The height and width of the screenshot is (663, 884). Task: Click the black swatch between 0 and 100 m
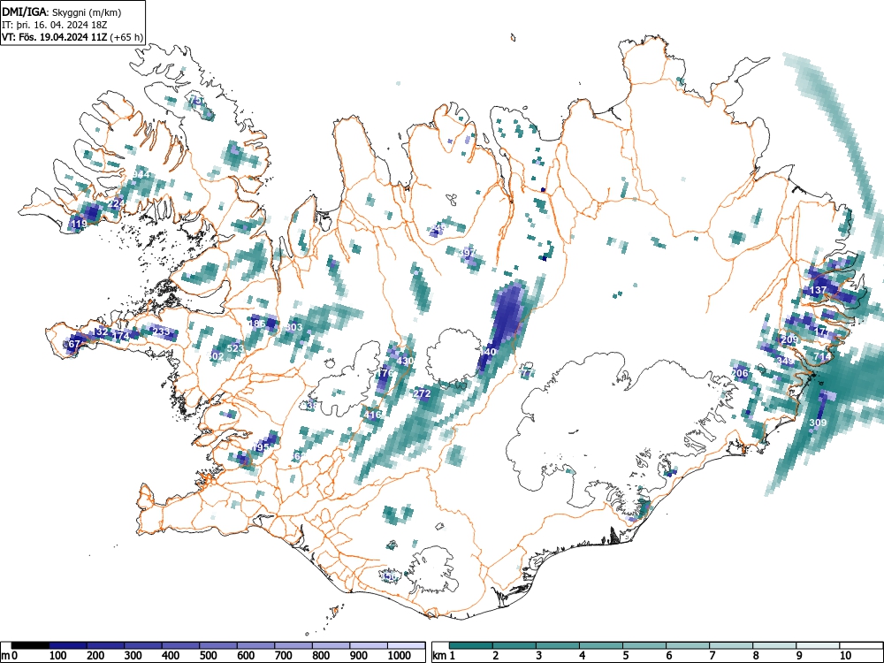tap(30, 645)
